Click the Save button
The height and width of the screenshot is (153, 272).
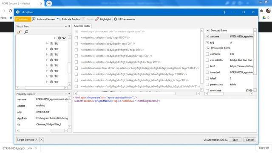point(235,140)
